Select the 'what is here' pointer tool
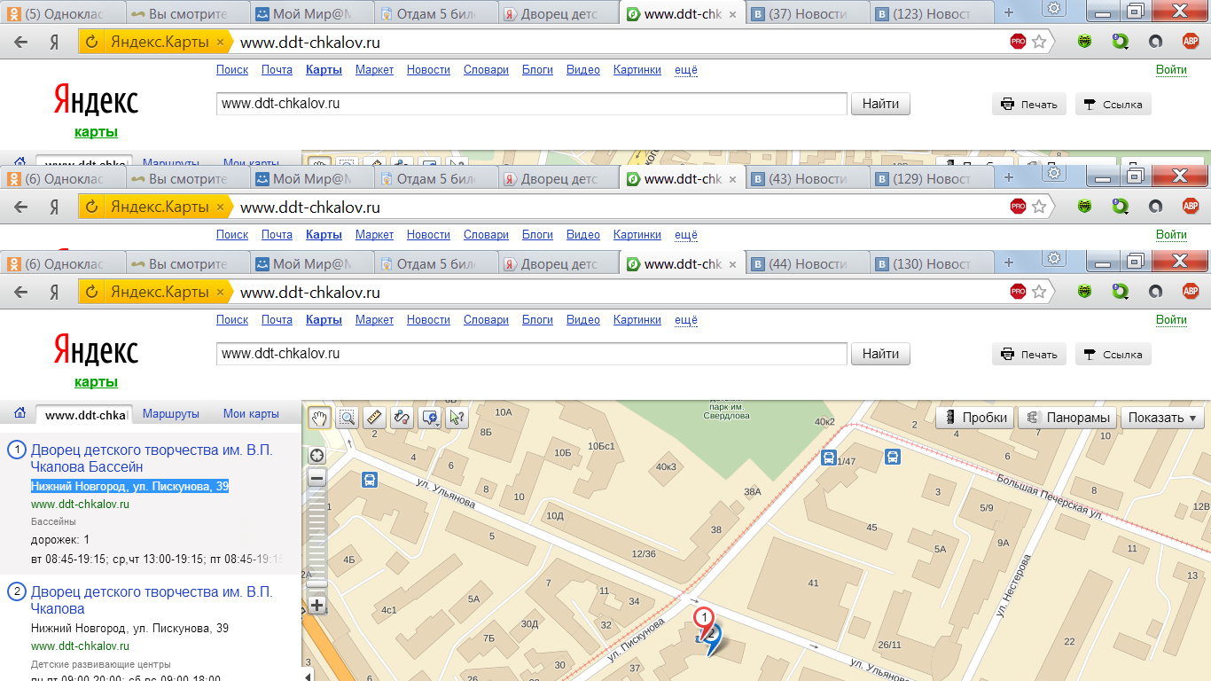The image size is (1211, 681). pos(457,417)
